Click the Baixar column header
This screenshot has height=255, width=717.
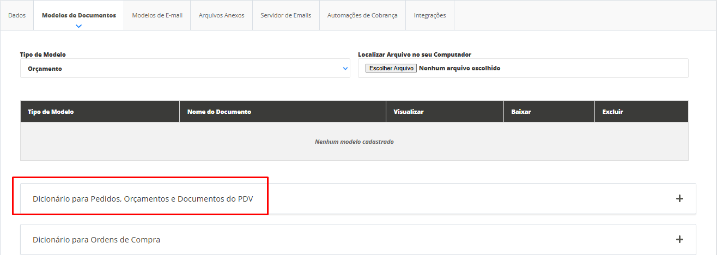point(521,112)
